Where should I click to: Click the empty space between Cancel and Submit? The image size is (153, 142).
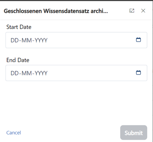[x=71, y=133]
